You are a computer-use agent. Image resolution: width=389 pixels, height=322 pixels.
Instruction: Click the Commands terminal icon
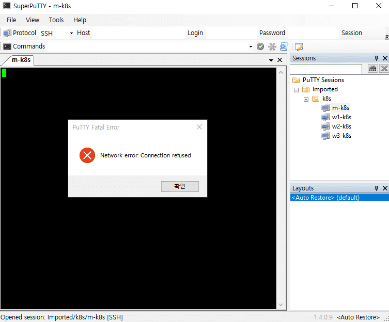(7, 46)
